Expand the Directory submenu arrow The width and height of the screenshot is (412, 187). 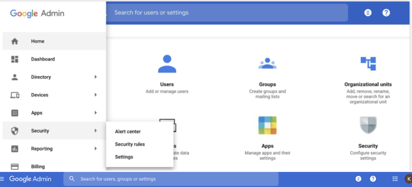tap(95, 77)
